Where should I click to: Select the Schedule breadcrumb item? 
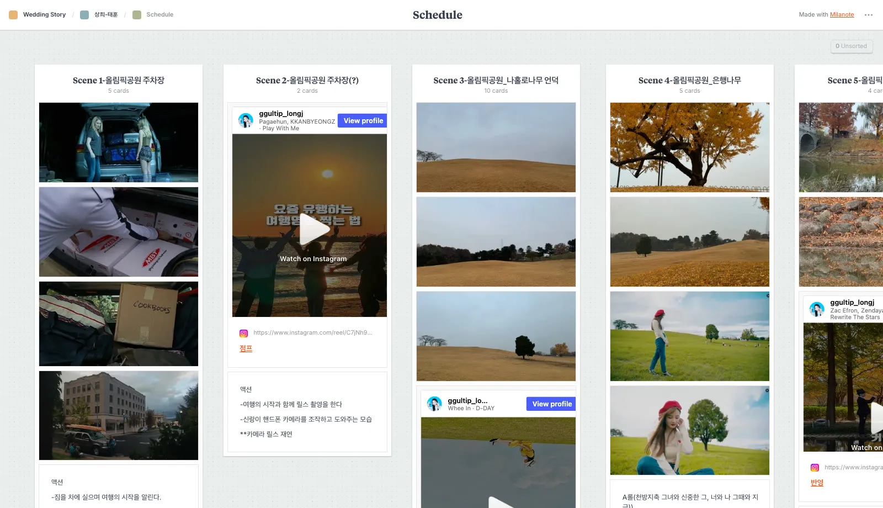point(159,15)
